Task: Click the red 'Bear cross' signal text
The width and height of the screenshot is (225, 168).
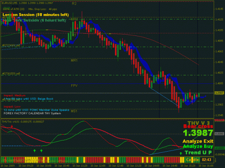Action: pyautogui.click(x=198, y=126)
